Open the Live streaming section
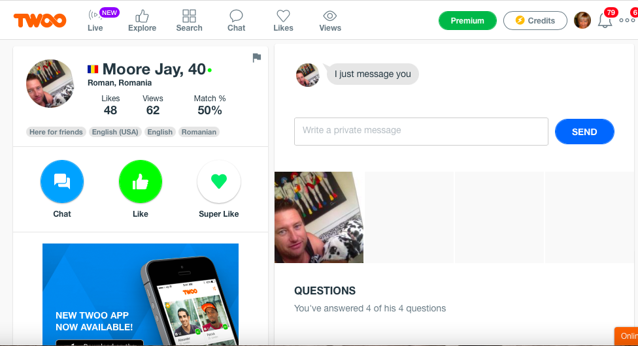The width and height of the screenshot is (638, 346). coord(95,20)
